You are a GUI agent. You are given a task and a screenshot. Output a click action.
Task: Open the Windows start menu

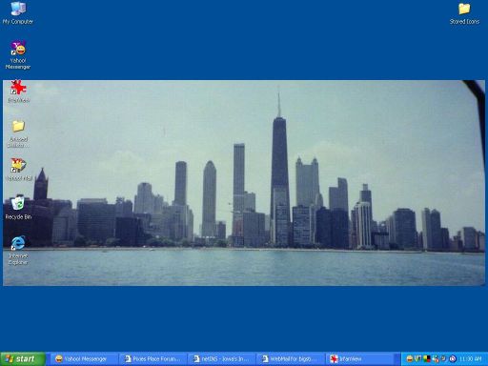coord(22,359)
